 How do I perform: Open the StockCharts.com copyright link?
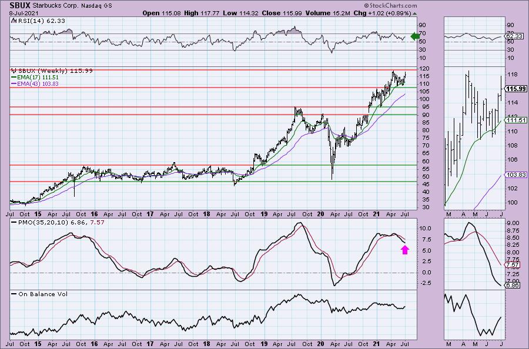coord(391,6)
